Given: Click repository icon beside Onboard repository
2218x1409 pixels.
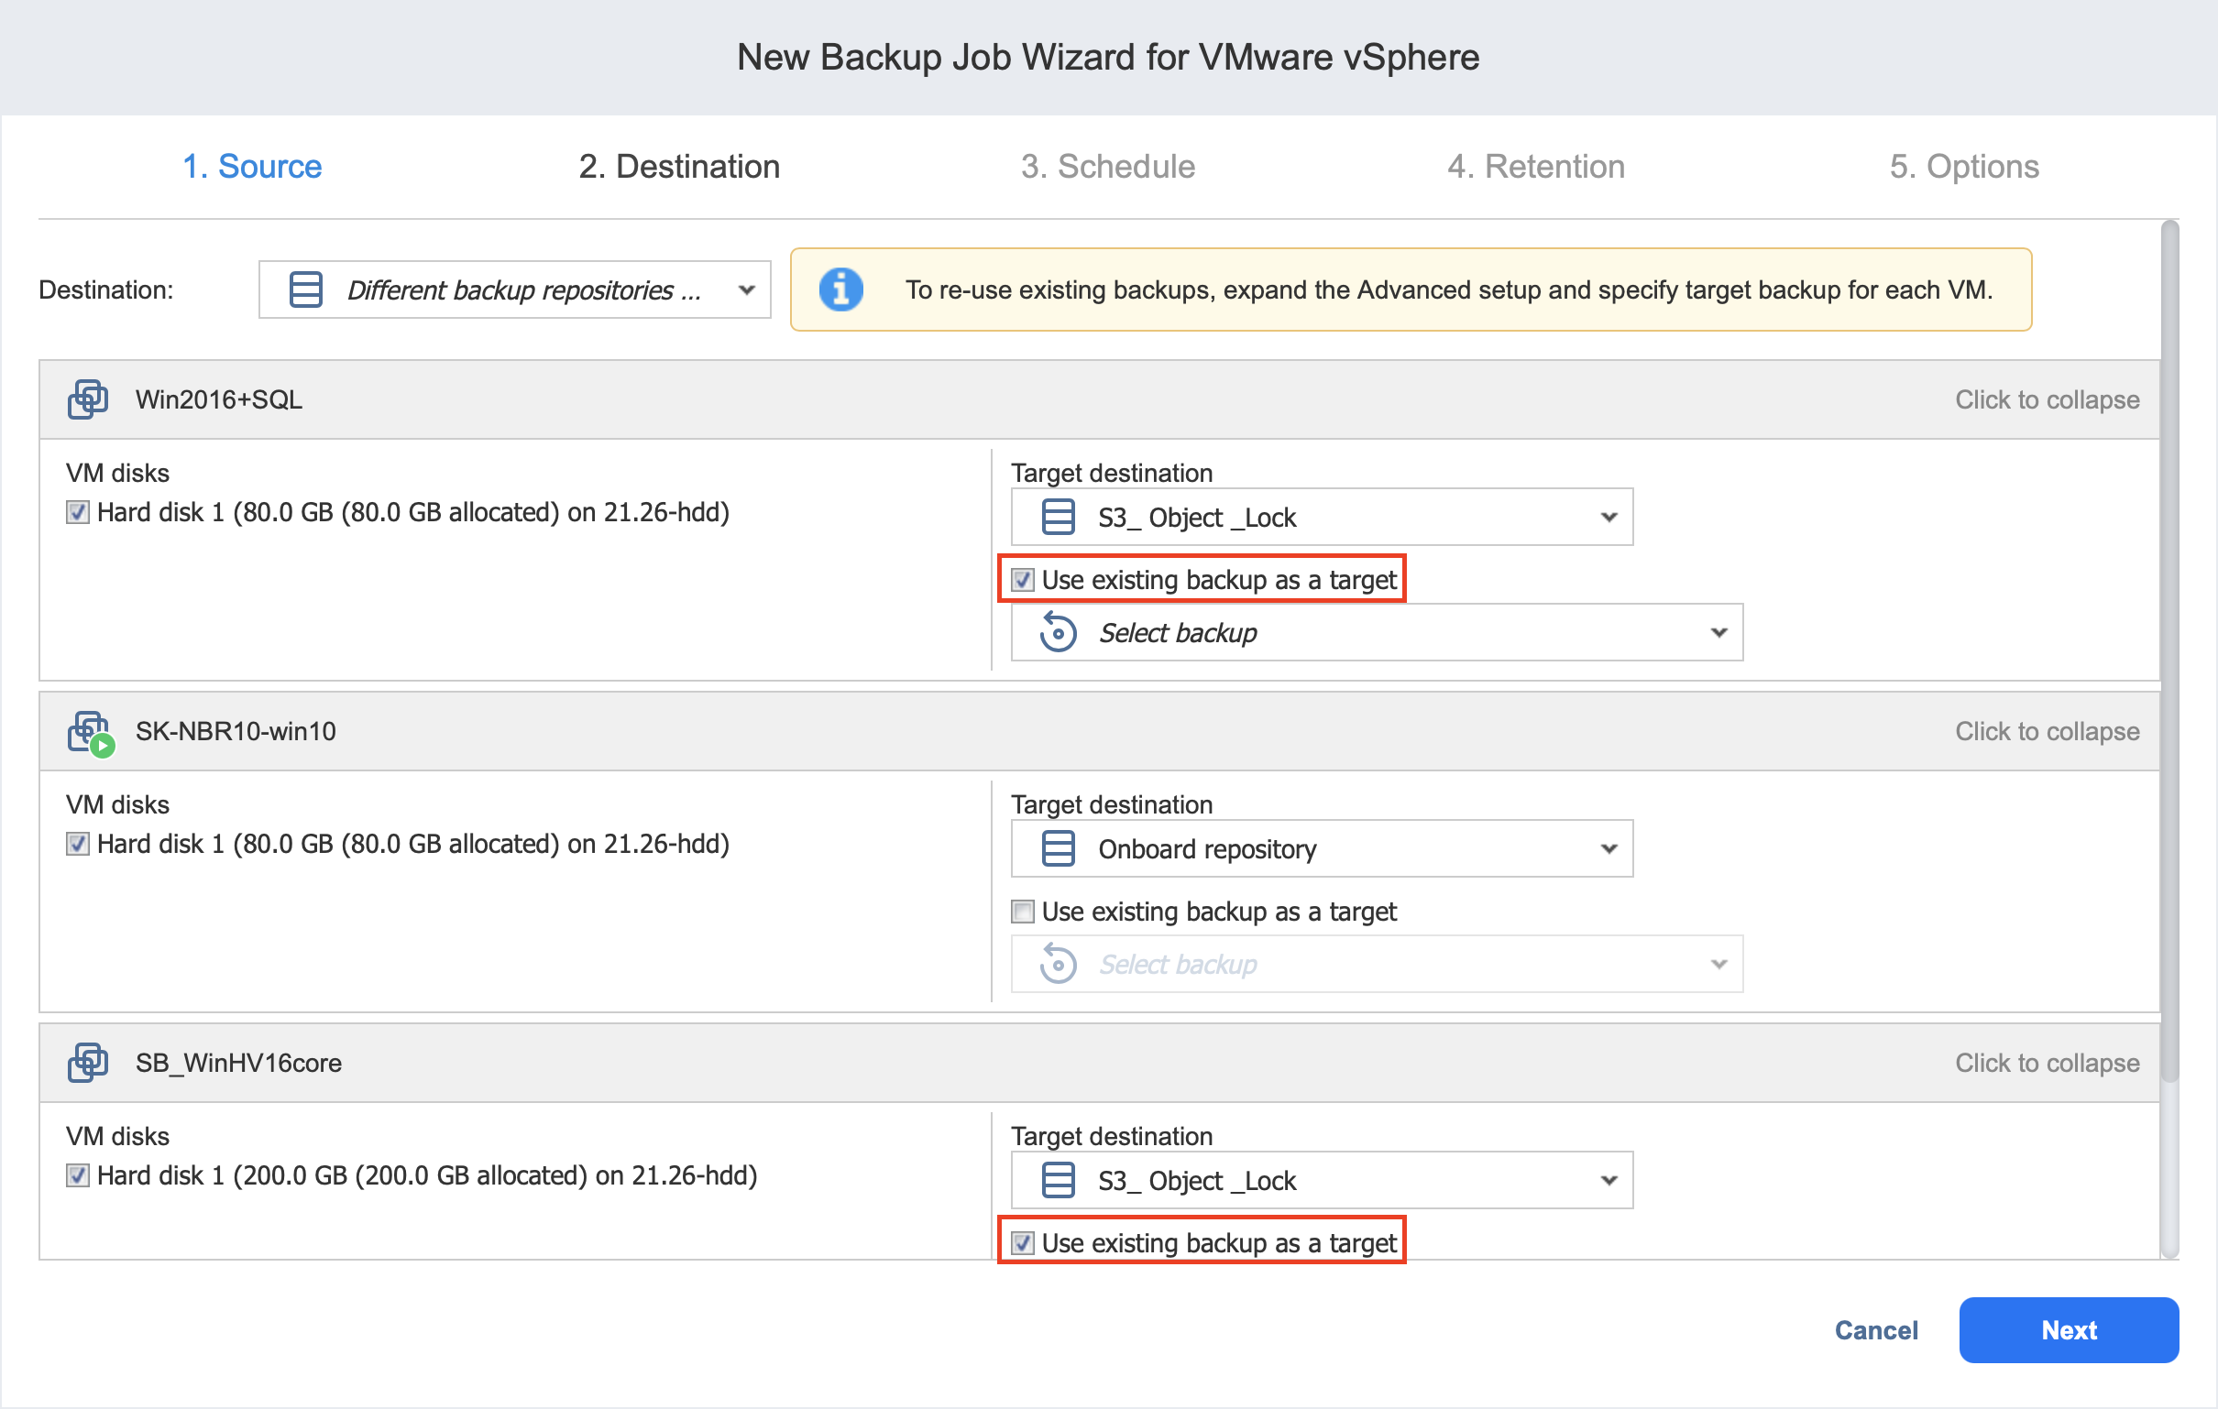Looking at the screenshot, I should [1058, 848].
